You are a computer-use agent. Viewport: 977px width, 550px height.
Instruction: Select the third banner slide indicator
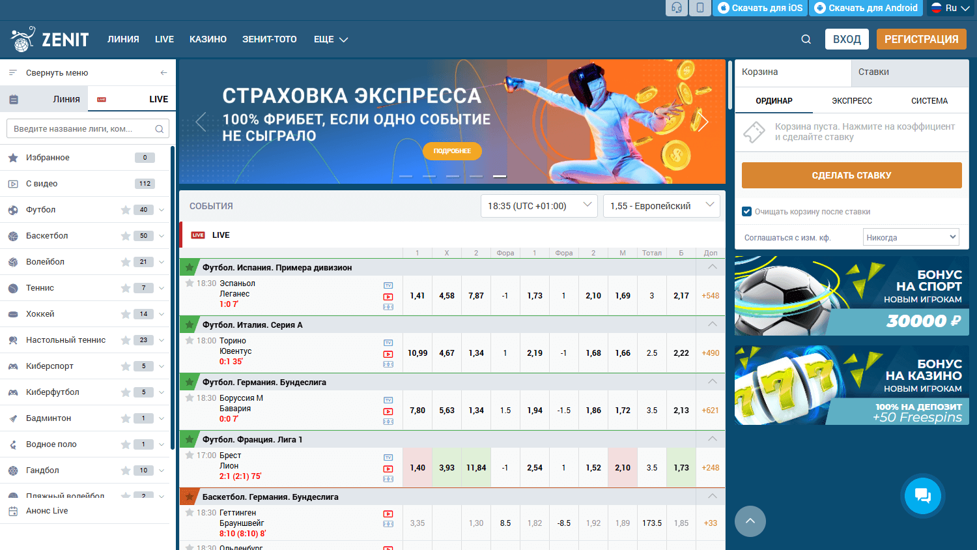pyautogui.click(x=453, y=177)
